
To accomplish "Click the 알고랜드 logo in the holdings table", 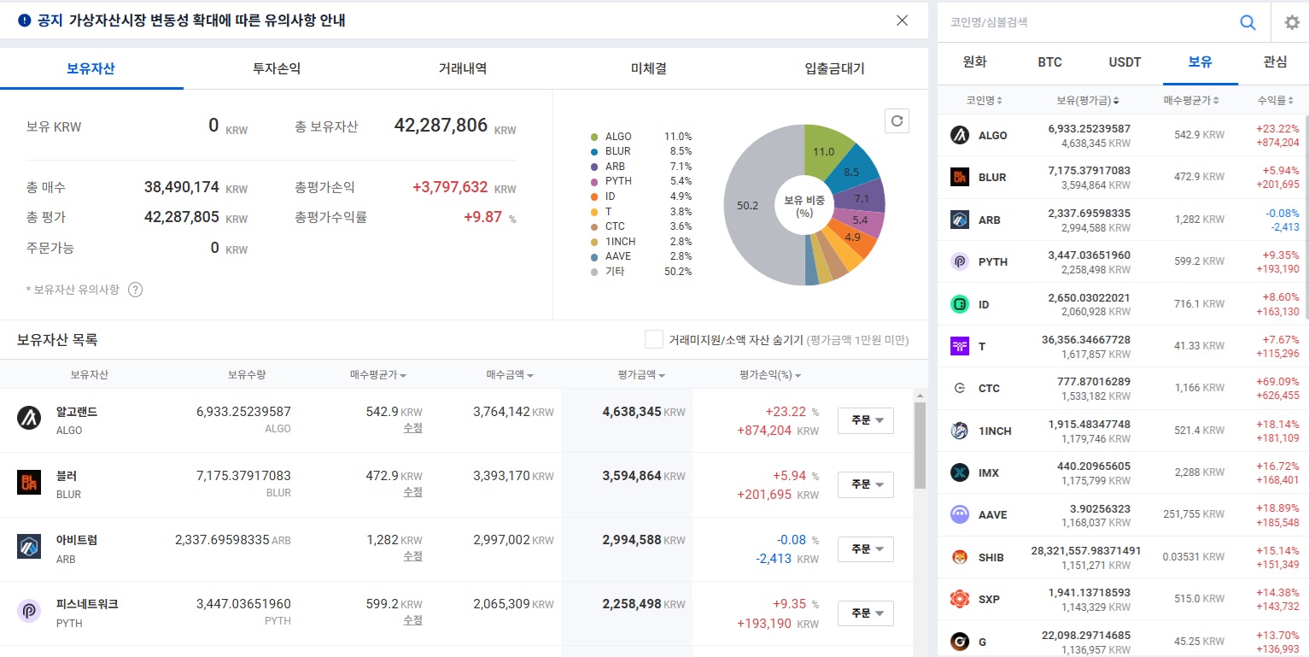I will 29,419.
